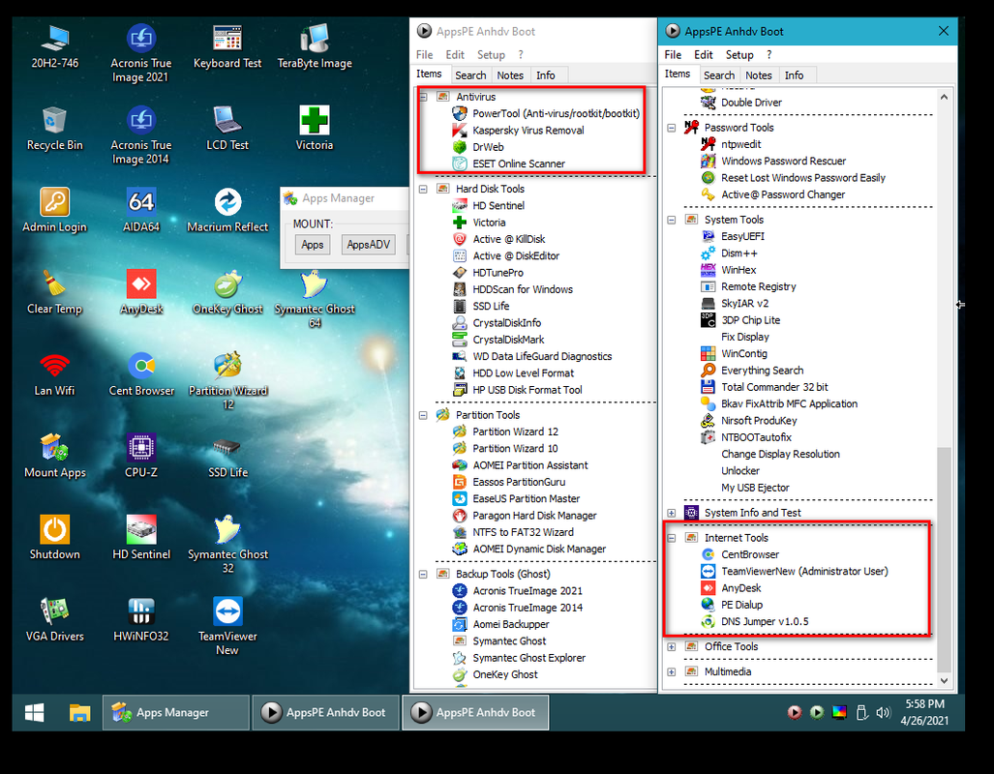
Task: Open Partition Wizard 12 desktop icon
Action: (226, 380)
